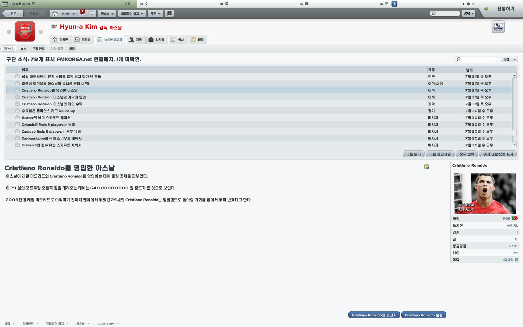Open the help question mark icon
523x327 pixels.
click(169, 13)
